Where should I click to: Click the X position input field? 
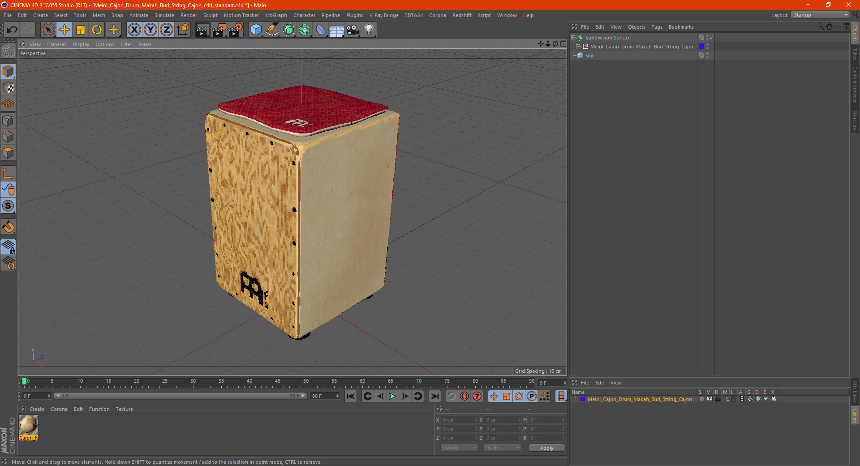[x=460, y=420]
